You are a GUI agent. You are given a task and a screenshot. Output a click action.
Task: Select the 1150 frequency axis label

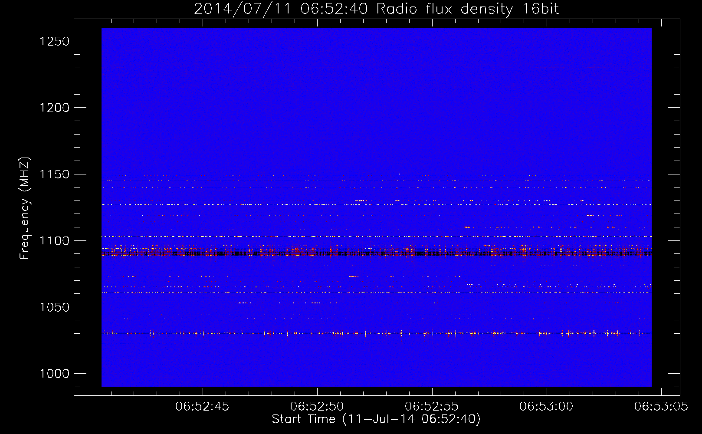[x=54, y=174]
